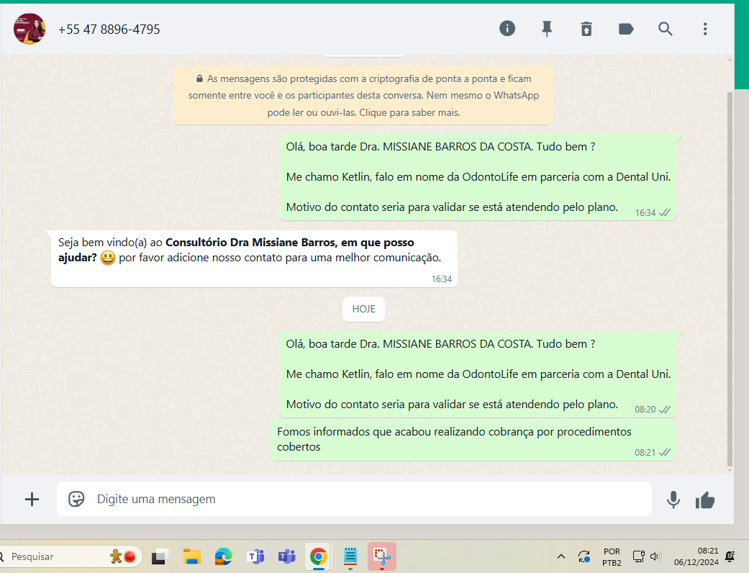Select the 08:20 outgoing greeting message

(x=477, y=374)
